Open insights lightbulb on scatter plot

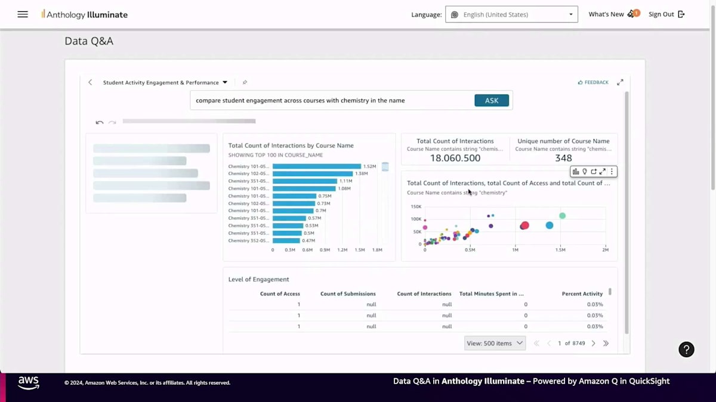[585, 172]
